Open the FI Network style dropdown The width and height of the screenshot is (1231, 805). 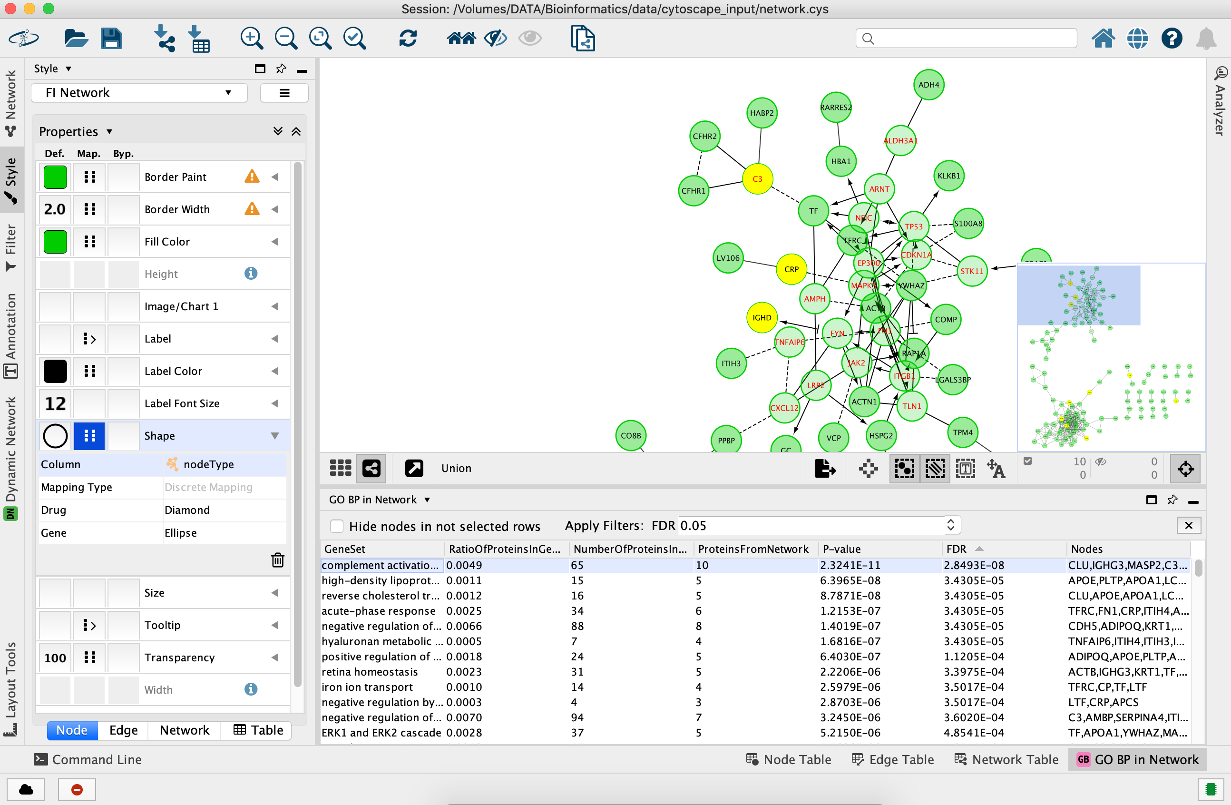coord(139,93)
